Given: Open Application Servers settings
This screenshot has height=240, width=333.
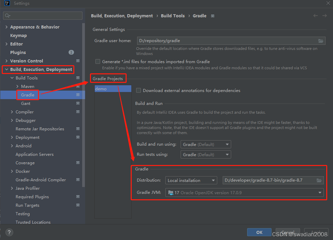Looking at the screenshot, I should pos(35,154).
